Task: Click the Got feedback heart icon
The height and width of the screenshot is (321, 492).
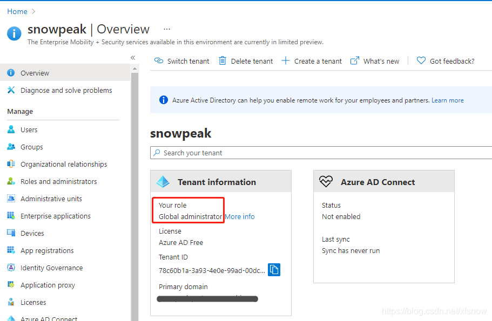Action: click(x=421, y=60)
